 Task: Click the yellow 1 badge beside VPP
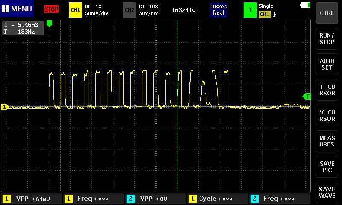pos(6,199)
